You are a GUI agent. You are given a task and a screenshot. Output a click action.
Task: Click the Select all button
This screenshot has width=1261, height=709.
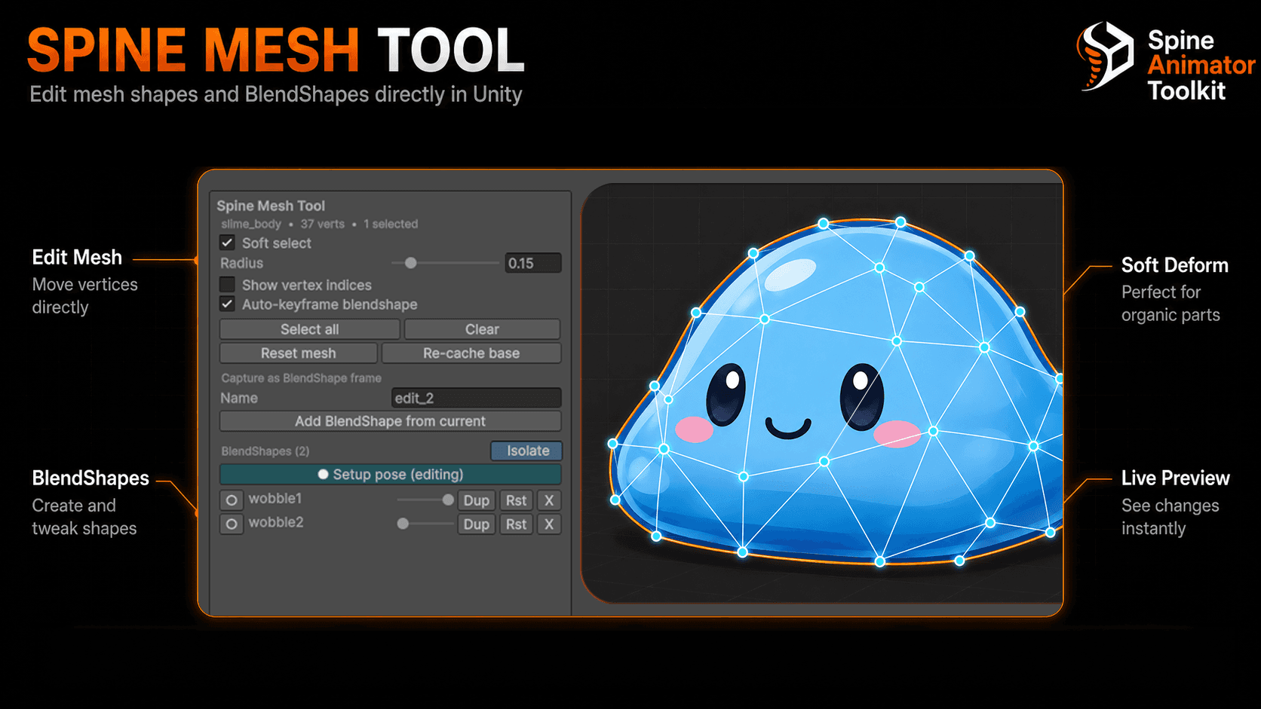309,329
